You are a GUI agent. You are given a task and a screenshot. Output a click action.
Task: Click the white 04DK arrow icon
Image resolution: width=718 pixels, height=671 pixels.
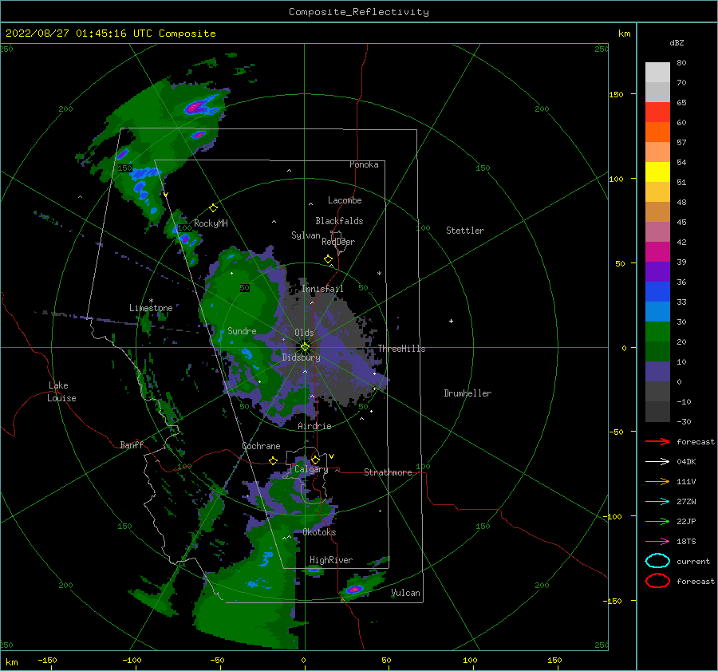pyautogui.click(x=657, y=461)
